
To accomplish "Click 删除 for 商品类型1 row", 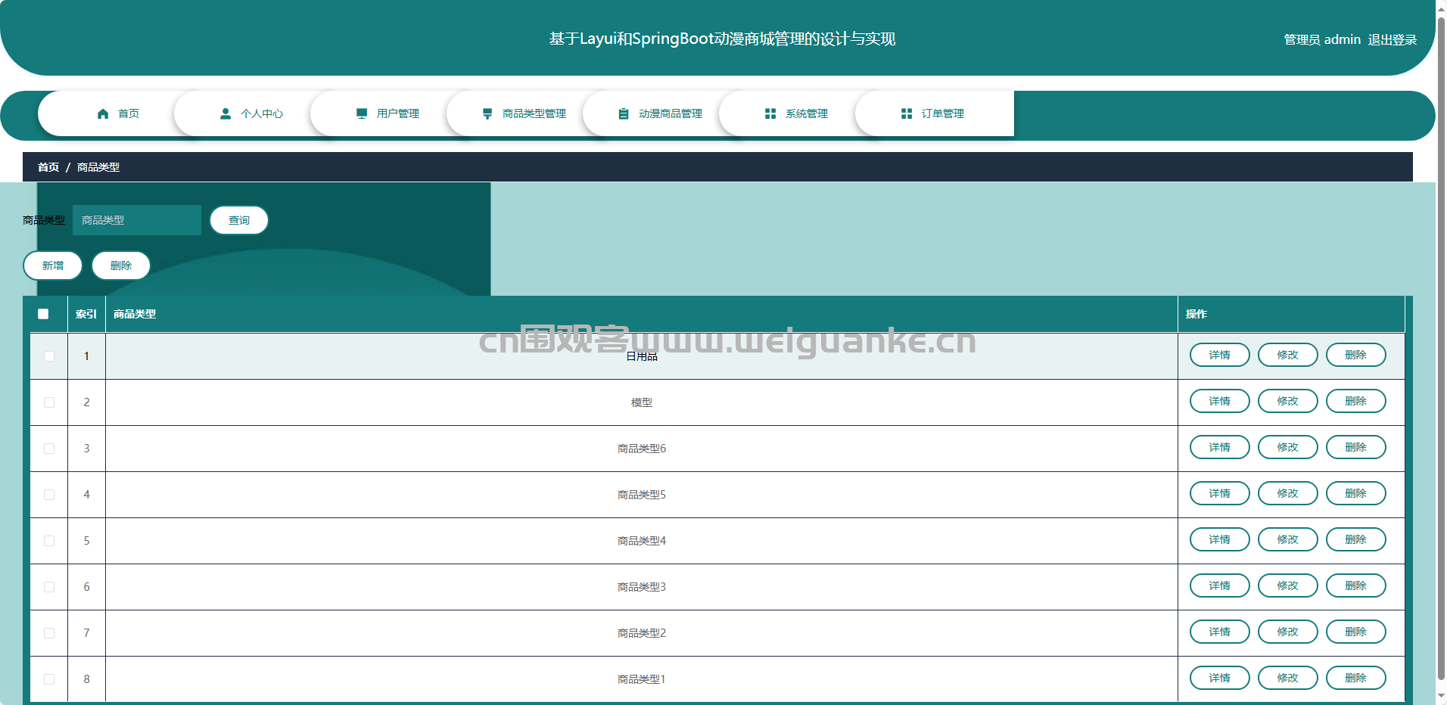I will tap(1356, 678).
